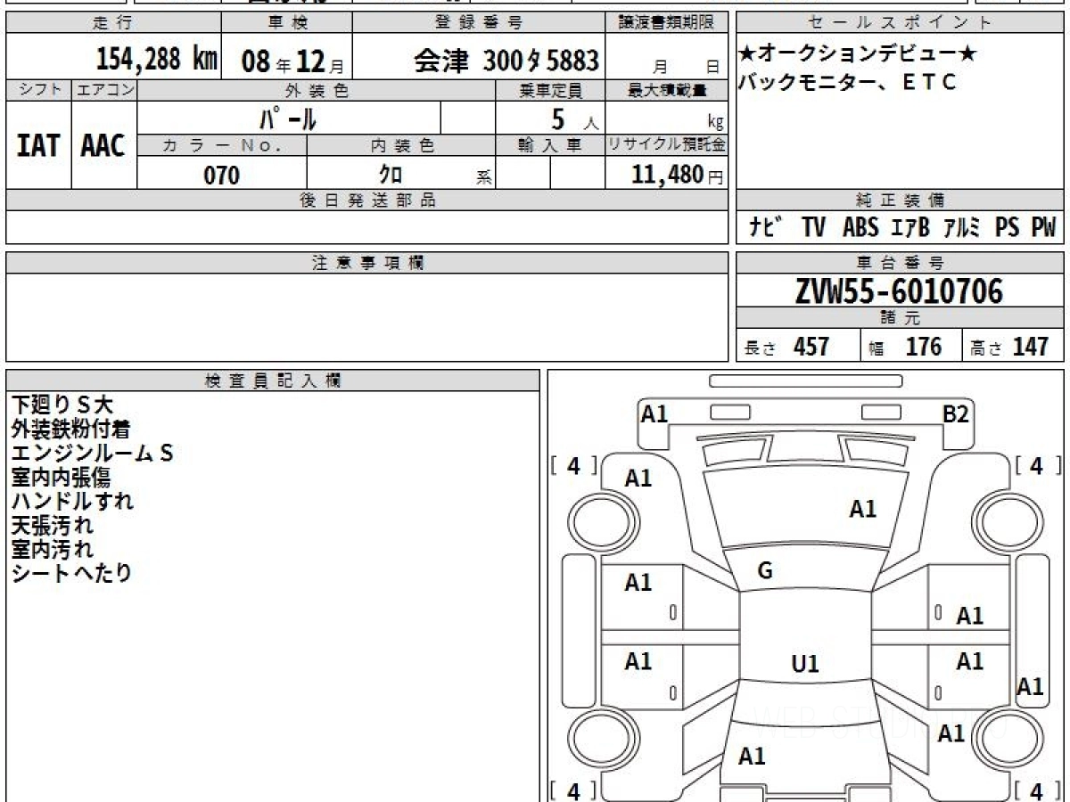Click the kg unit in max load cell

click(714, 123)
